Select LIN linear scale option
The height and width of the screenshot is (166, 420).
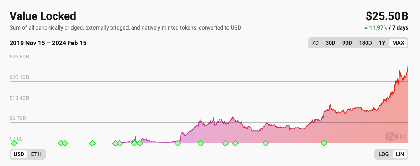[x=400, y=154]
